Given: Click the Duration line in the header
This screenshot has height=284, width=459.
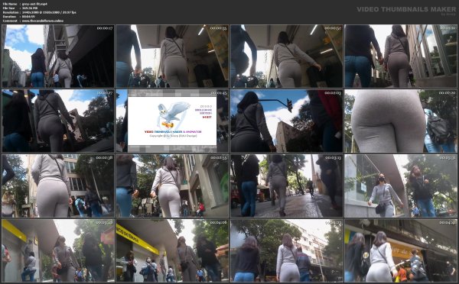Looking at the screenshot, I should [18, 17].
